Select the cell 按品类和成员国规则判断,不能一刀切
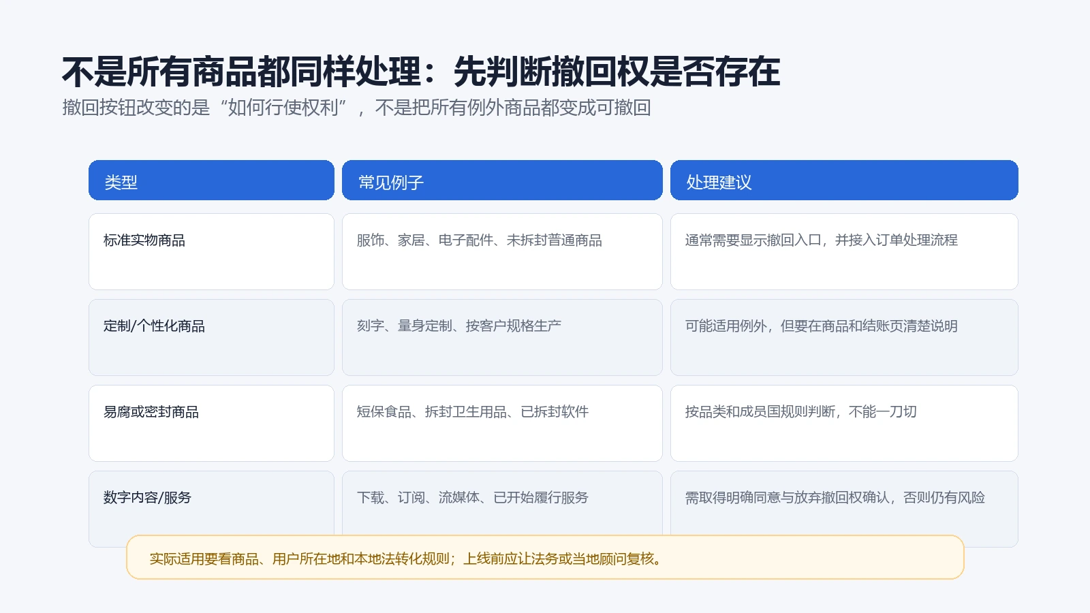The image size is (1090, 613). 844,424
